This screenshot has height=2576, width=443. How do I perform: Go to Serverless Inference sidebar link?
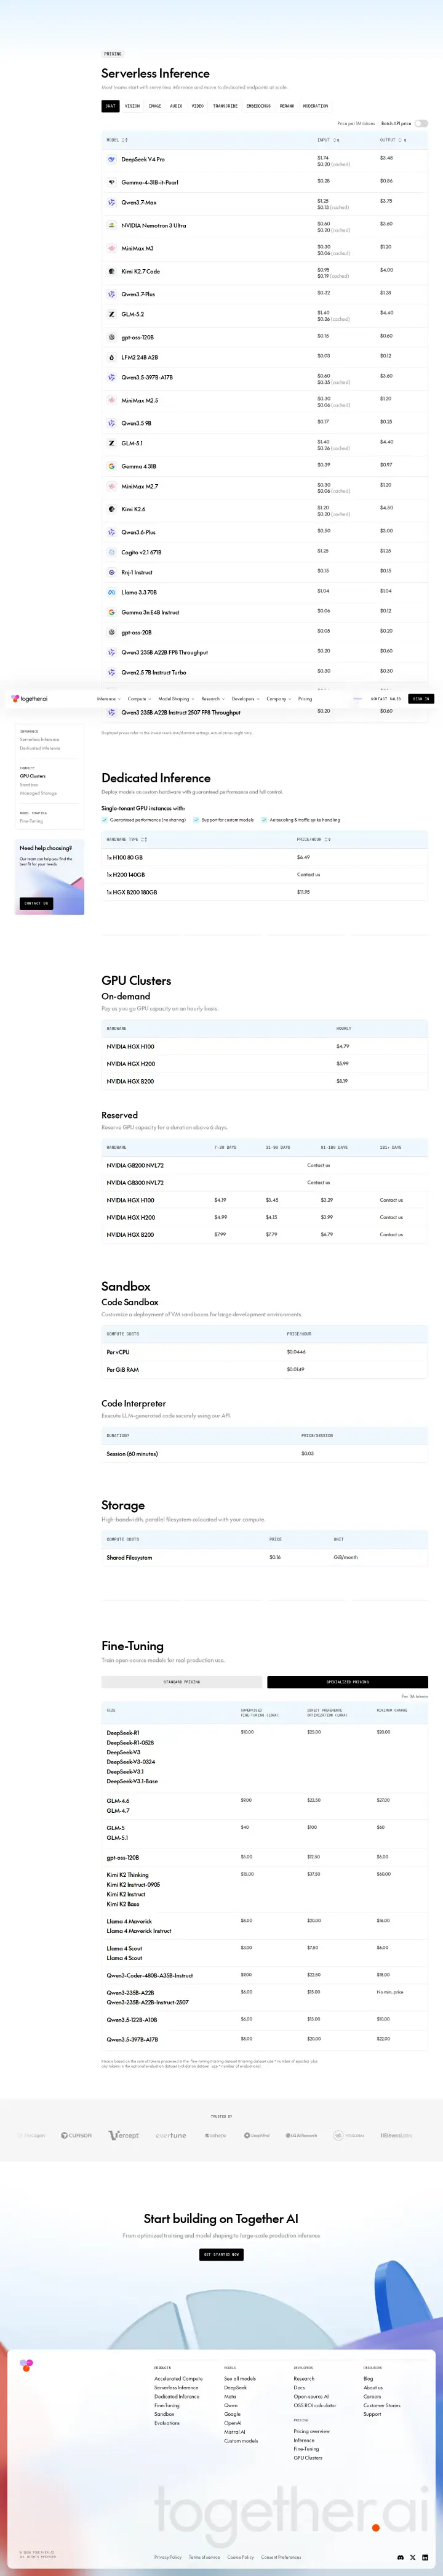click(40, 740)
